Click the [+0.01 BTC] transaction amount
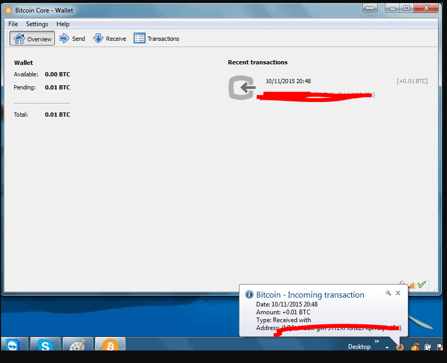 [412, 81]
